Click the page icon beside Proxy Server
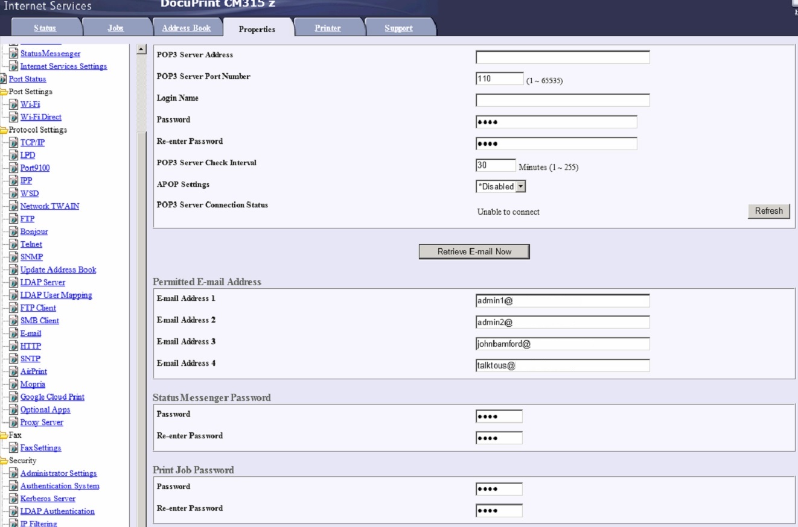This screenshot has width=798, height=527. (14, 423)
